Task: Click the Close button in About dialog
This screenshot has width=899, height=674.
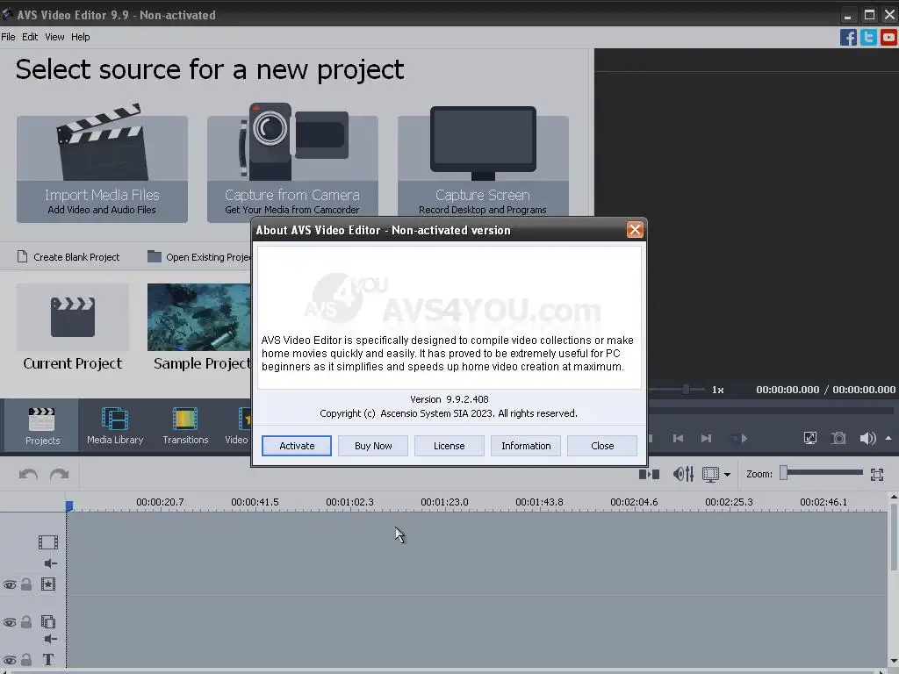Action: click(602, 446)
